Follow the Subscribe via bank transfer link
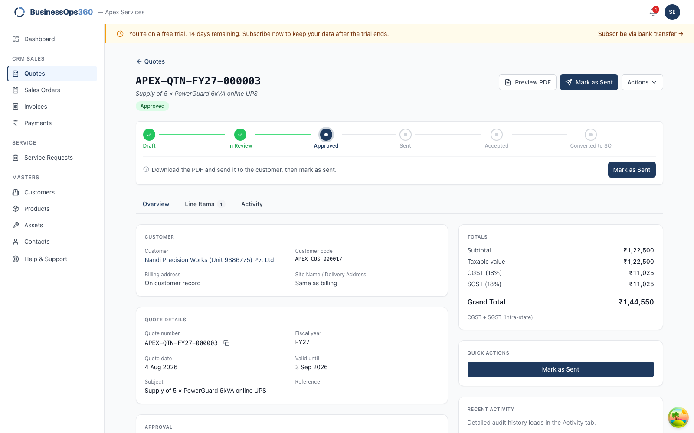The height and width of the screenshot is (433, 694). click(x=641, y=34)
